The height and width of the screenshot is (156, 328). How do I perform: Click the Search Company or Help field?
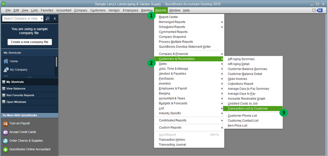[x=21, y=19]
